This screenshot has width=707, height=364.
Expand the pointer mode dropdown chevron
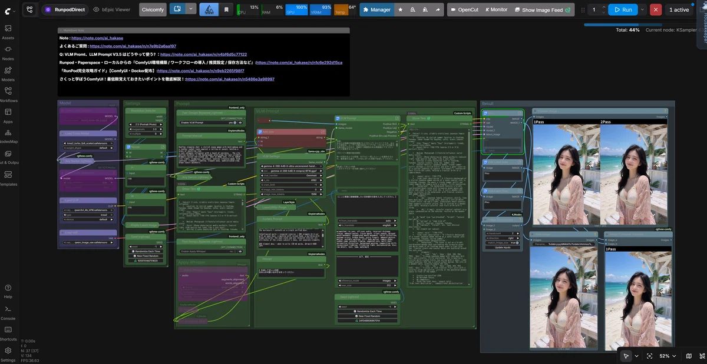(636, 356)
